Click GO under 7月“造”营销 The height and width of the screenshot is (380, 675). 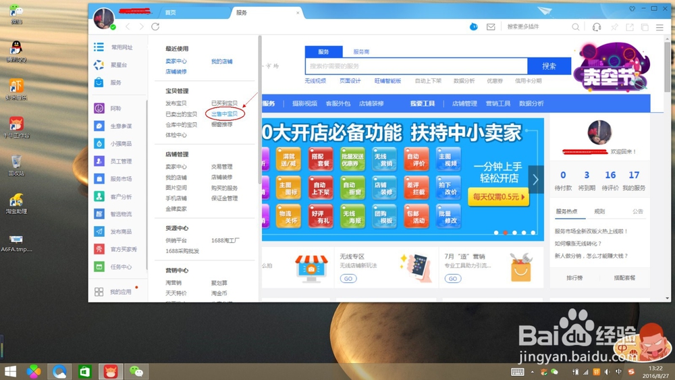click(x=453, y=279)
